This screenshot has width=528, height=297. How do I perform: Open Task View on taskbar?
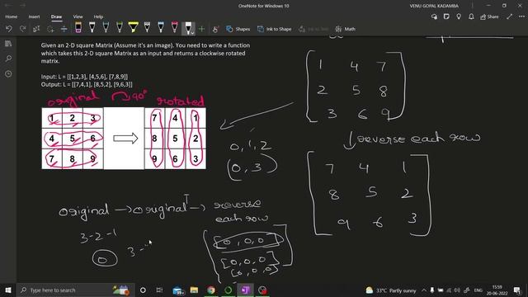[159, 290]
